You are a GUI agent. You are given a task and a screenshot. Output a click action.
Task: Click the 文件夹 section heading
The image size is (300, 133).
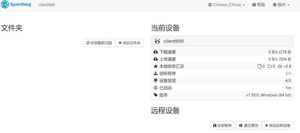(x=12, y=28)
